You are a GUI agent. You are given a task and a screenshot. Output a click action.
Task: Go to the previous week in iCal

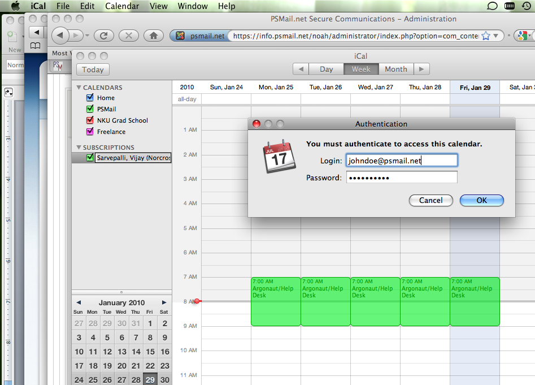pos(301,69)
